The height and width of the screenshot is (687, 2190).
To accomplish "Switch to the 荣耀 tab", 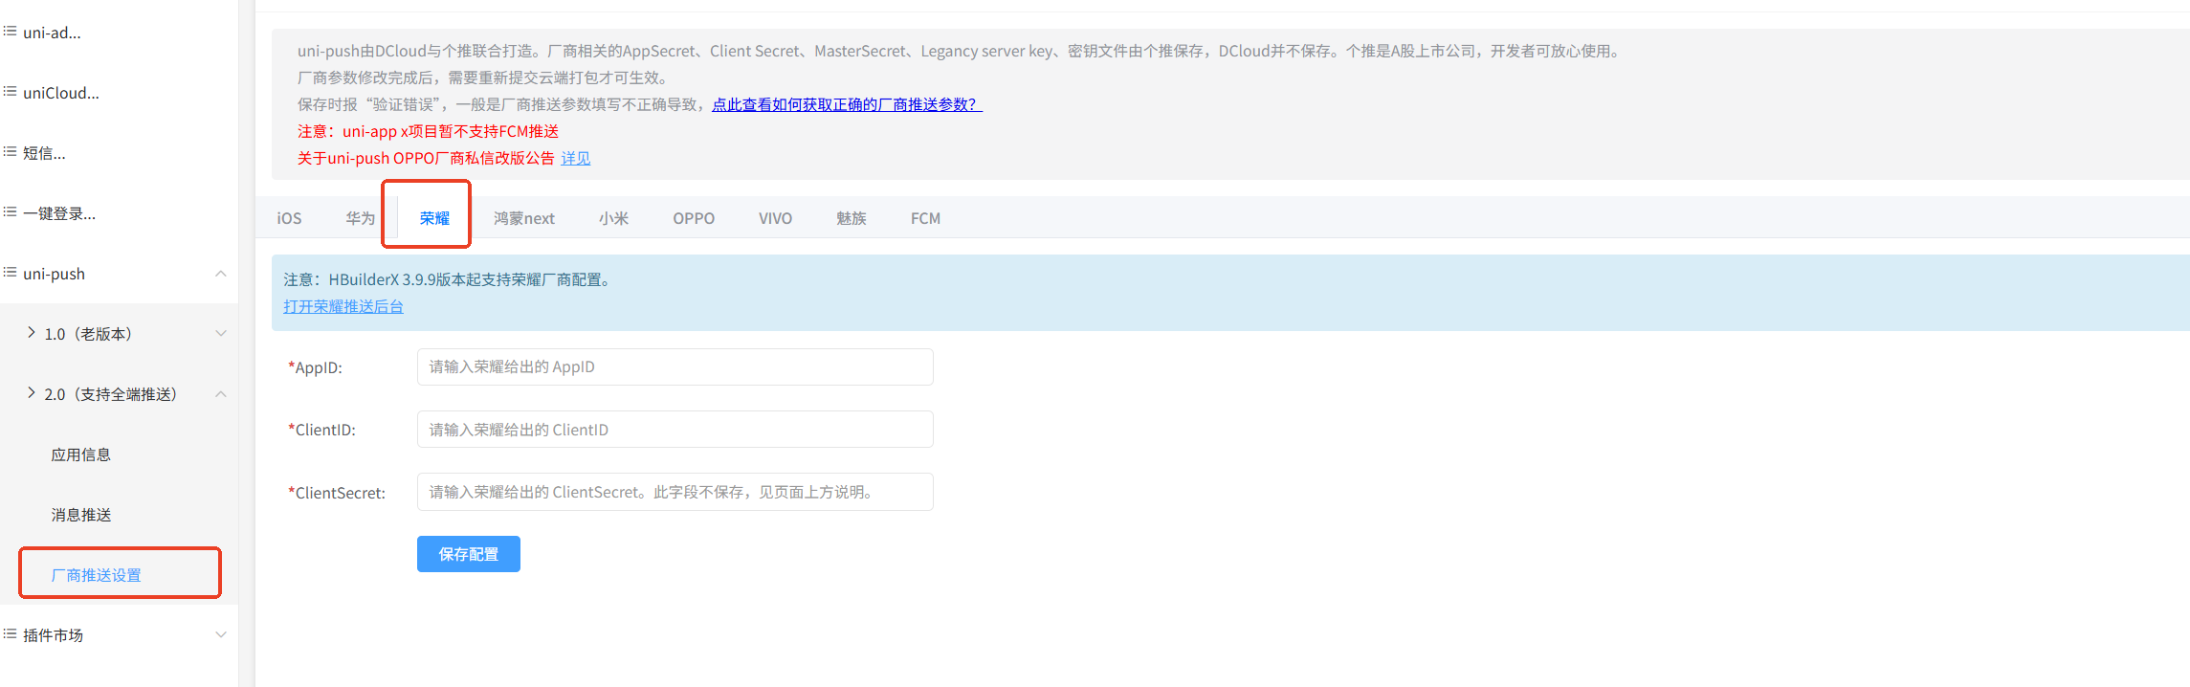I will pos(434,218).
